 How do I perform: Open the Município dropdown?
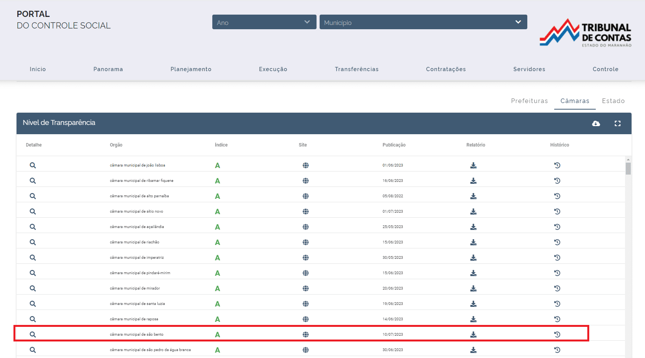(423, 22)
